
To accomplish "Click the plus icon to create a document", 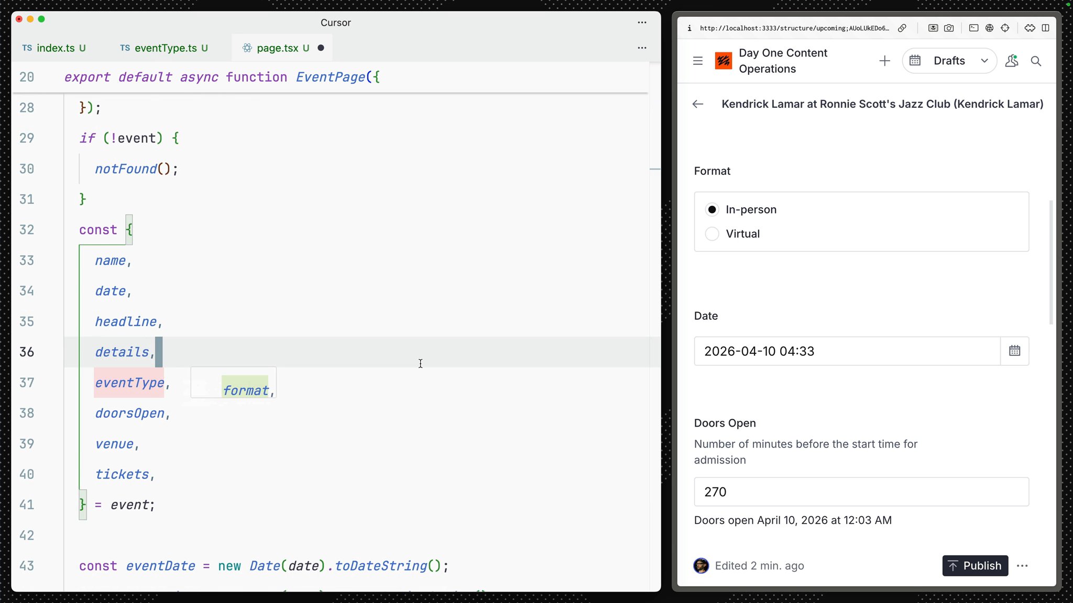I will tap(884, 61).
